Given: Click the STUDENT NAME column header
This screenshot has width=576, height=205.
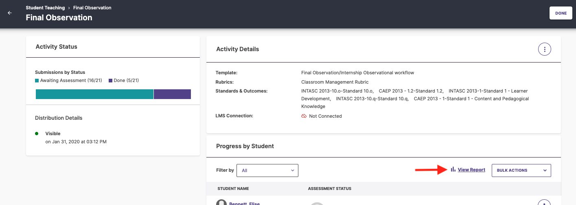Looking at the screenshot, I should 233,189.
